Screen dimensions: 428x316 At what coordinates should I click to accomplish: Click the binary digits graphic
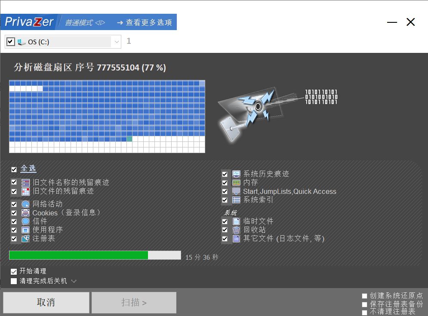[x=321, y=97]
